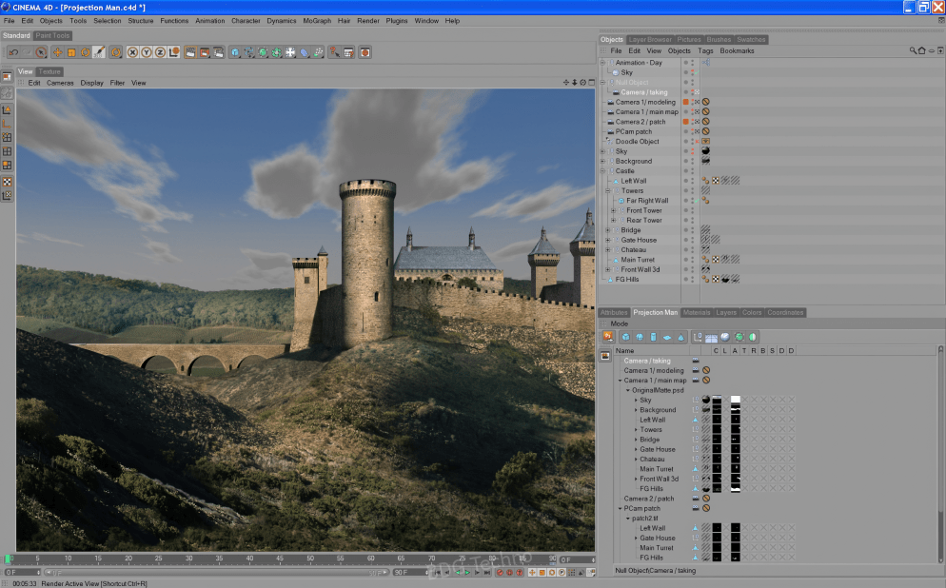946x588 pixels.
Task: Expand Towers row in Projection Man
Action: coord(636,430)
